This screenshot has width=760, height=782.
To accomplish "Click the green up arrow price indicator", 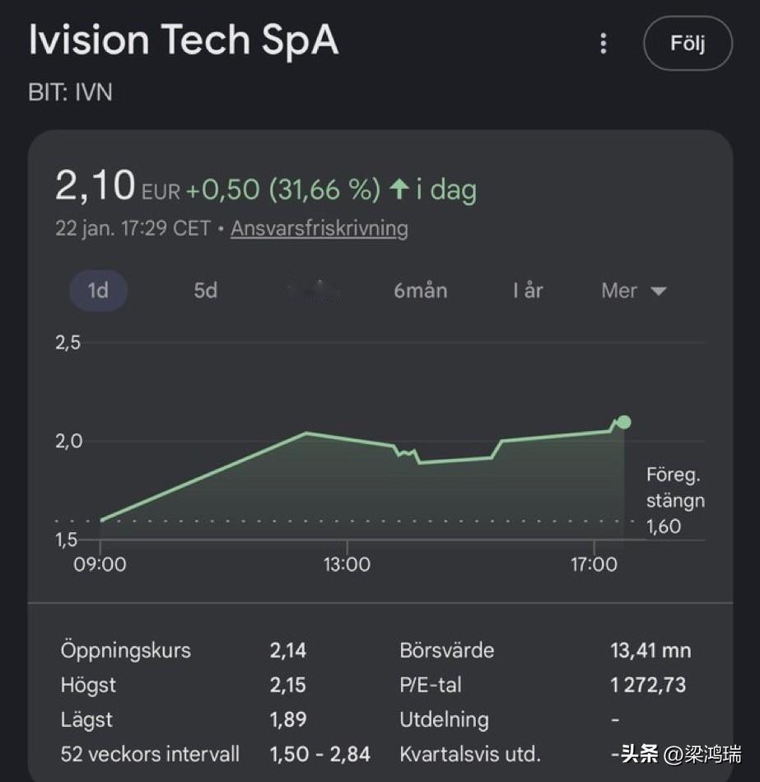I will point(399,190).
